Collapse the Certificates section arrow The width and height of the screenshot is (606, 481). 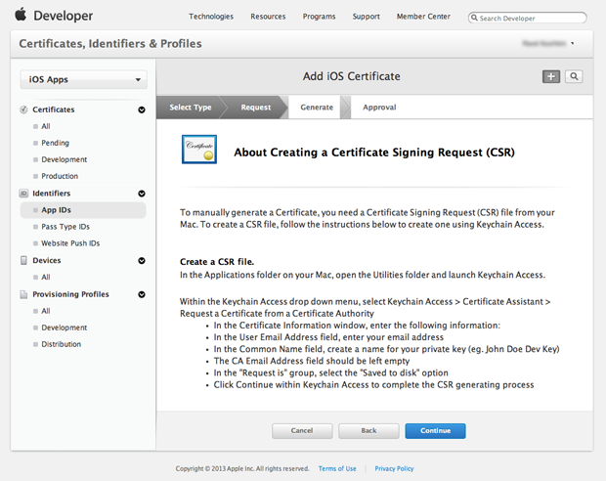click(142, 109)
